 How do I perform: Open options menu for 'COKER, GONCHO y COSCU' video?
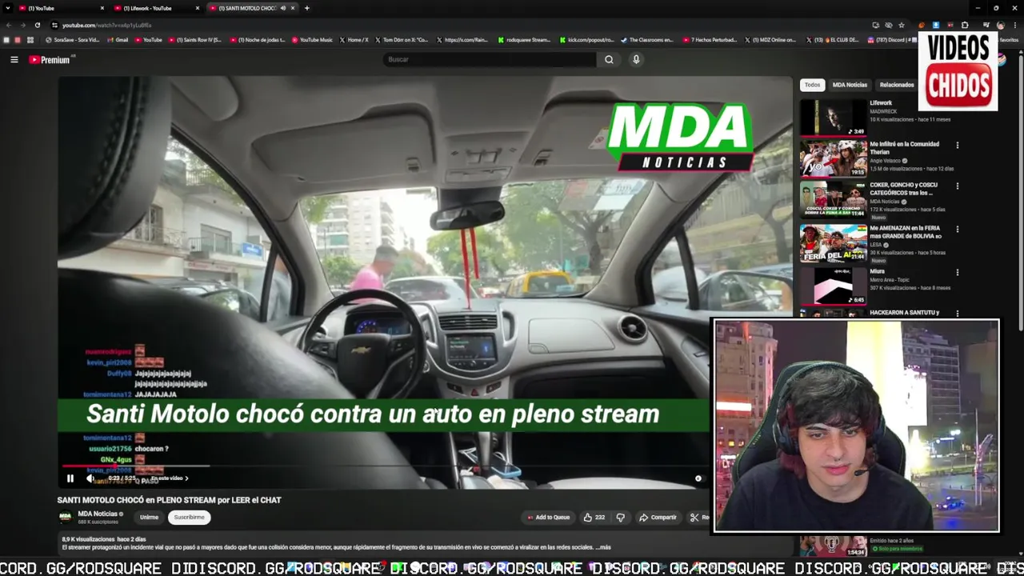(x=957, y=186)
